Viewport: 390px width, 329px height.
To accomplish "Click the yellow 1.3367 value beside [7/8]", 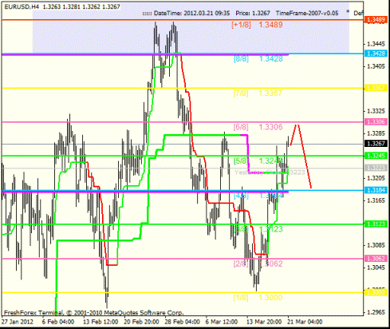I will point(270,93).
